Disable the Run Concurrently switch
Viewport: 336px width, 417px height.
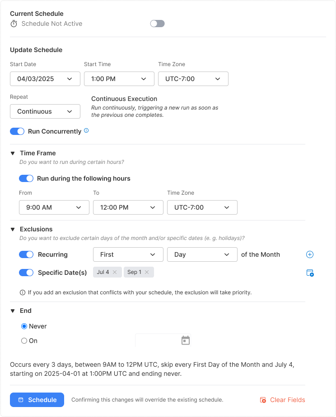click(x=17, y=131)
